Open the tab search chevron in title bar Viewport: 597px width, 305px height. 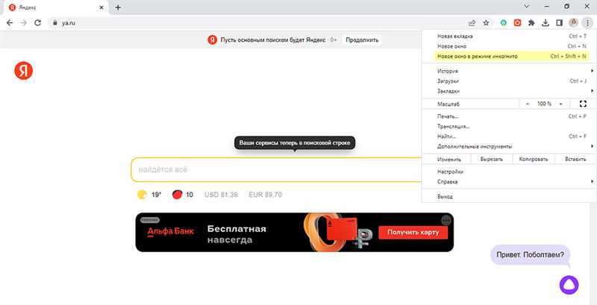pyautogui.click(x=527, y=7)
